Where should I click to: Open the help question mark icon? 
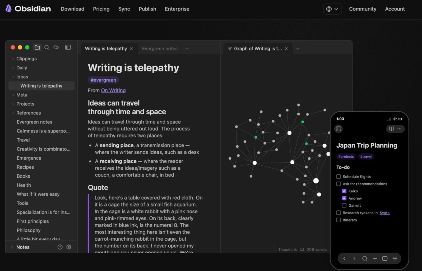pos(60,247)
